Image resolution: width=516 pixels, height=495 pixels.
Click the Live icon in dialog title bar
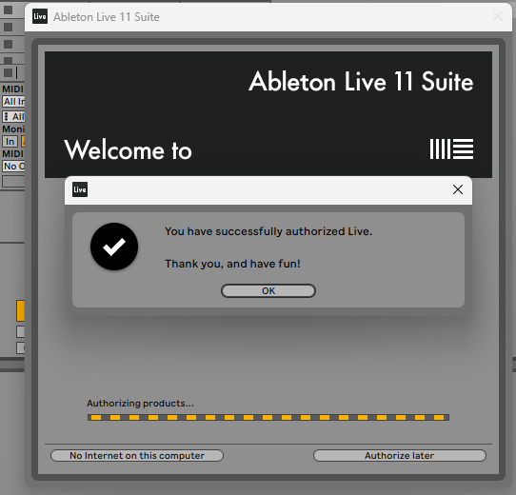(80, 189)
